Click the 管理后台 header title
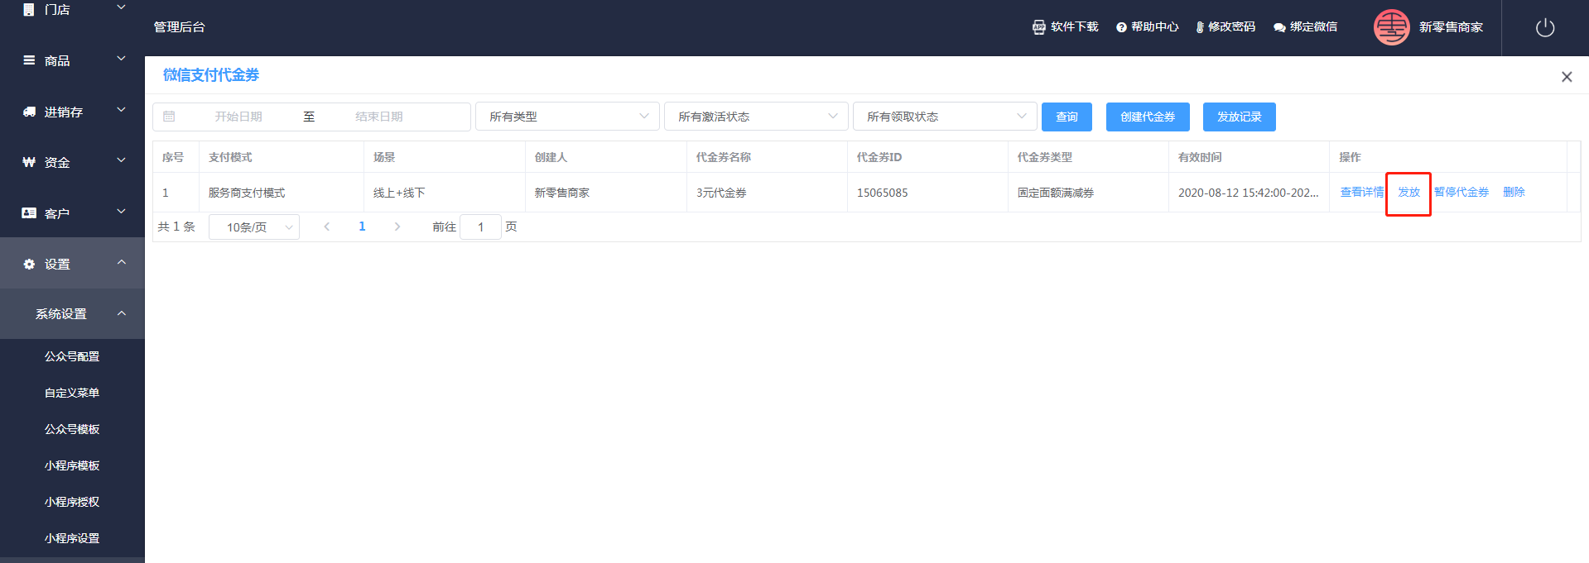Viewport: 1589px width, 563px height. coord(180,27)
